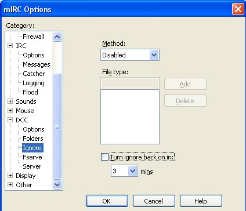Collapse the DCC category node
The width and height of the screenshot is (246, 211).
click(10, 120)
